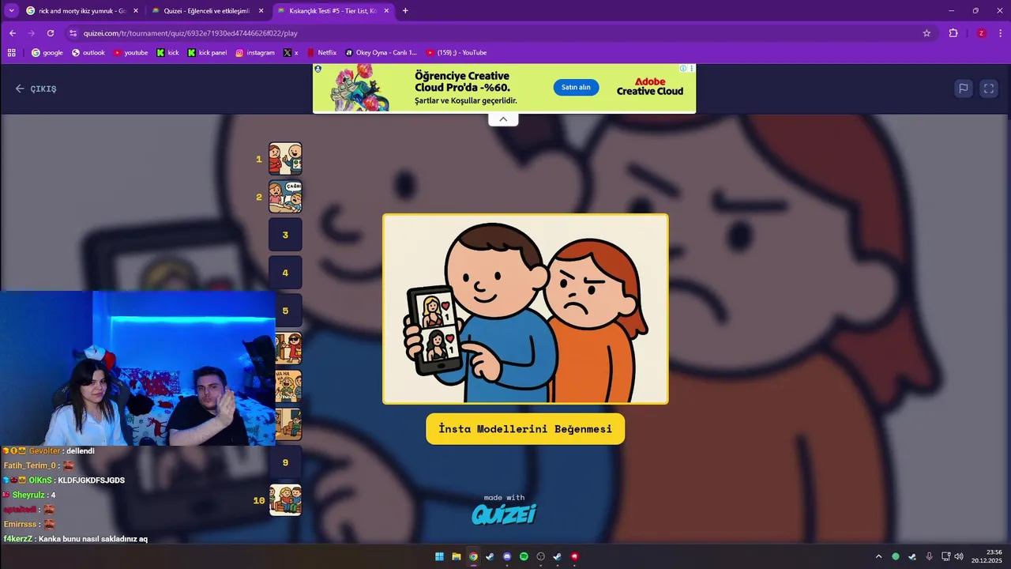Open the network tray icon
The image size is (1011, 569).
945,556
